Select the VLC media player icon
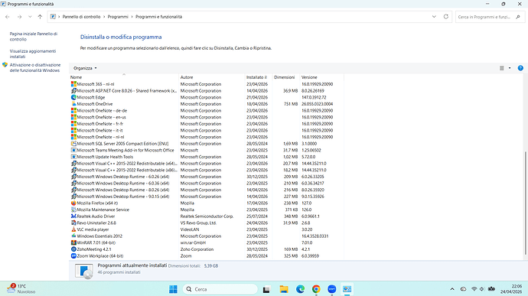The image size is (528, 296). click(73, 229)
